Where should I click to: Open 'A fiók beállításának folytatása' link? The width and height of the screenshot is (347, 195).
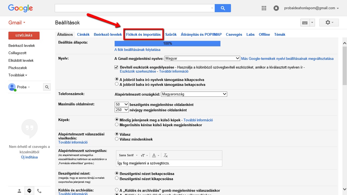pos(137,50)
